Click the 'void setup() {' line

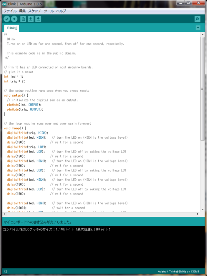[16, 96]
